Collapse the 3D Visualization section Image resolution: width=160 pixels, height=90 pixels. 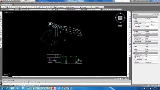pos(157,30)
